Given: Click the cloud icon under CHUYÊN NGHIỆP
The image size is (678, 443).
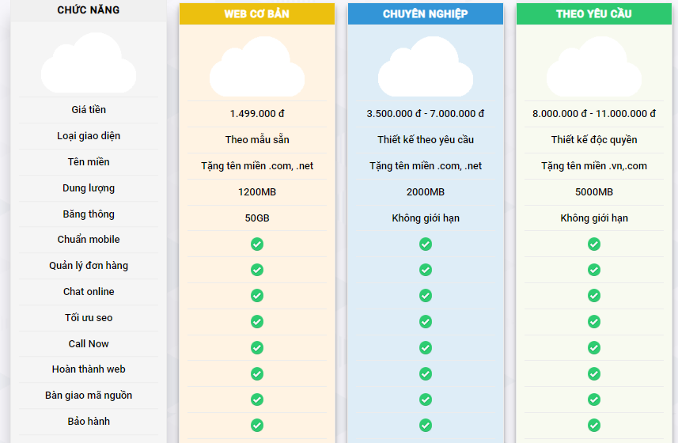Looking at the screenshot, I should (x=426, y=70).
